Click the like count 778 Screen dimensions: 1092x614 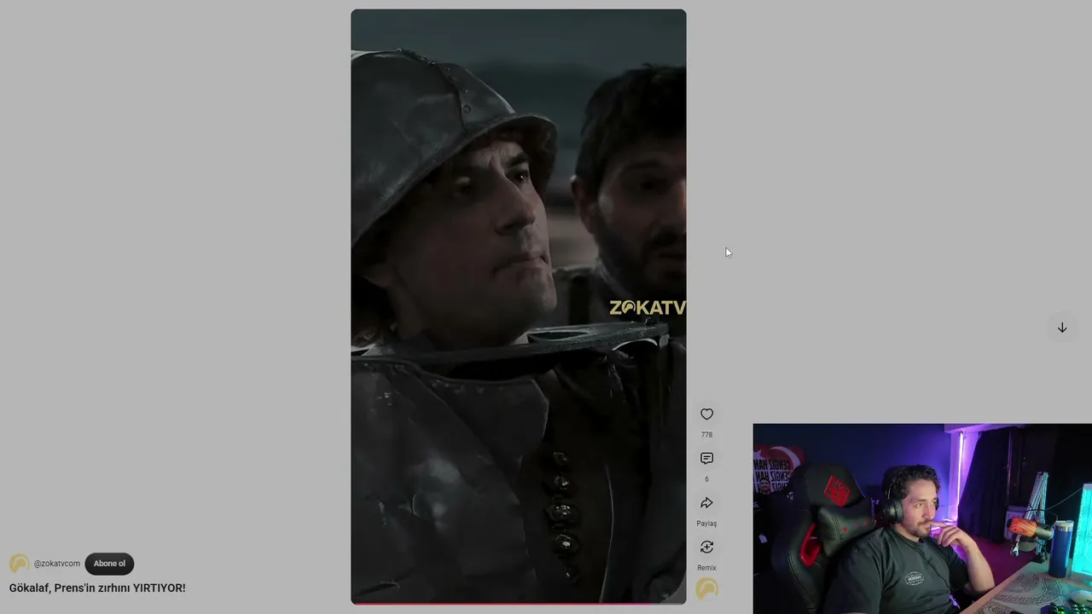pyautogui.click(x=706, y=435)
